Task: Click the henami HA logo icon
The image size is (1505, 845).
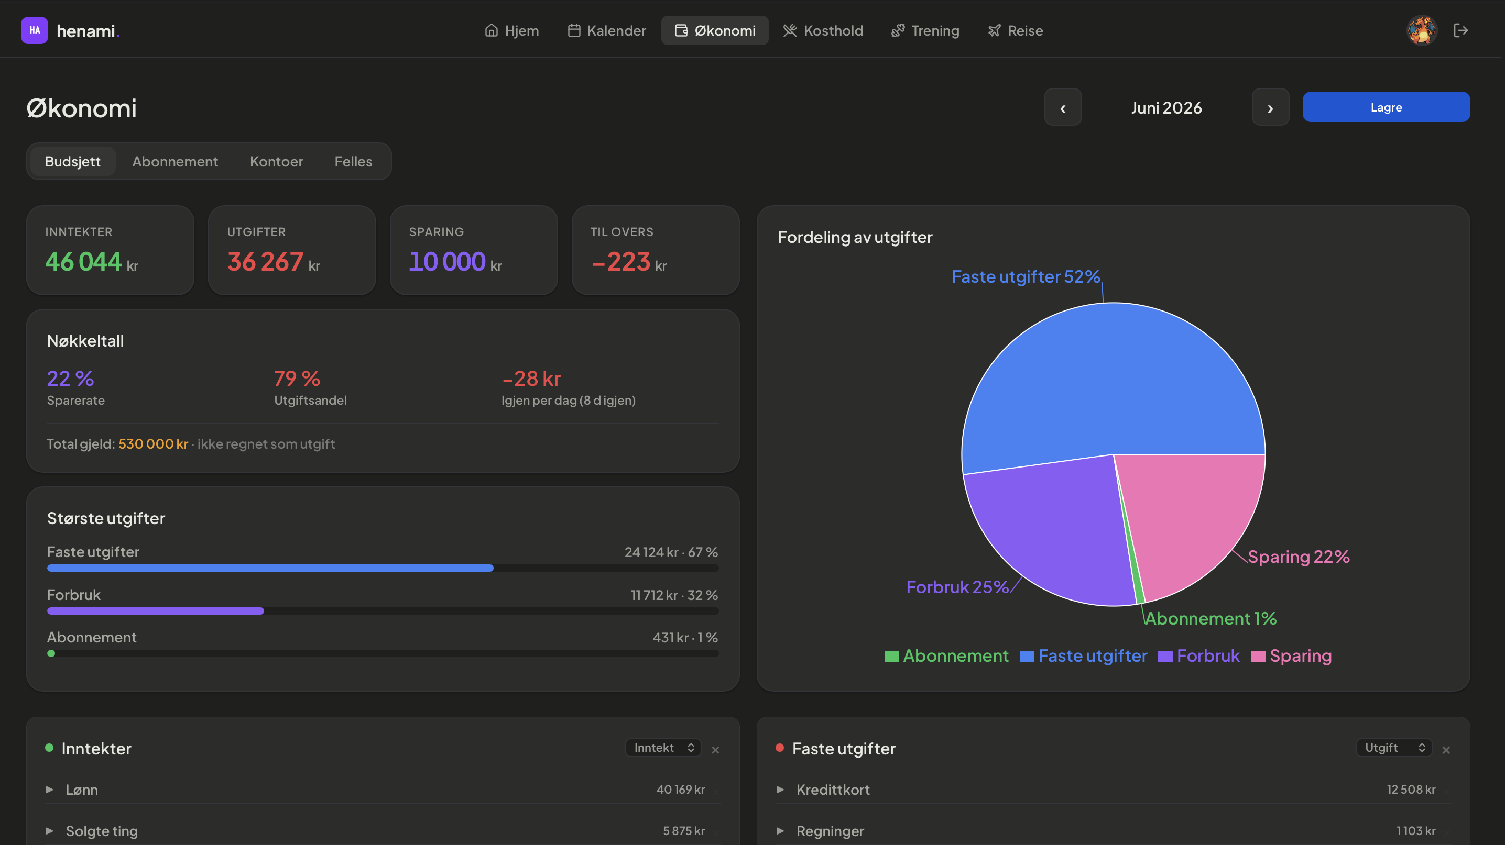Action: pyautogui.click(x=35, y=30)
